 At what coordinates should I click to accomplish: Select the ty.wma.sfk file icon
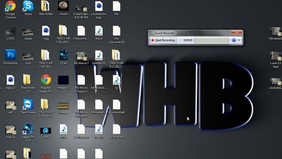[x=116, y=129]
